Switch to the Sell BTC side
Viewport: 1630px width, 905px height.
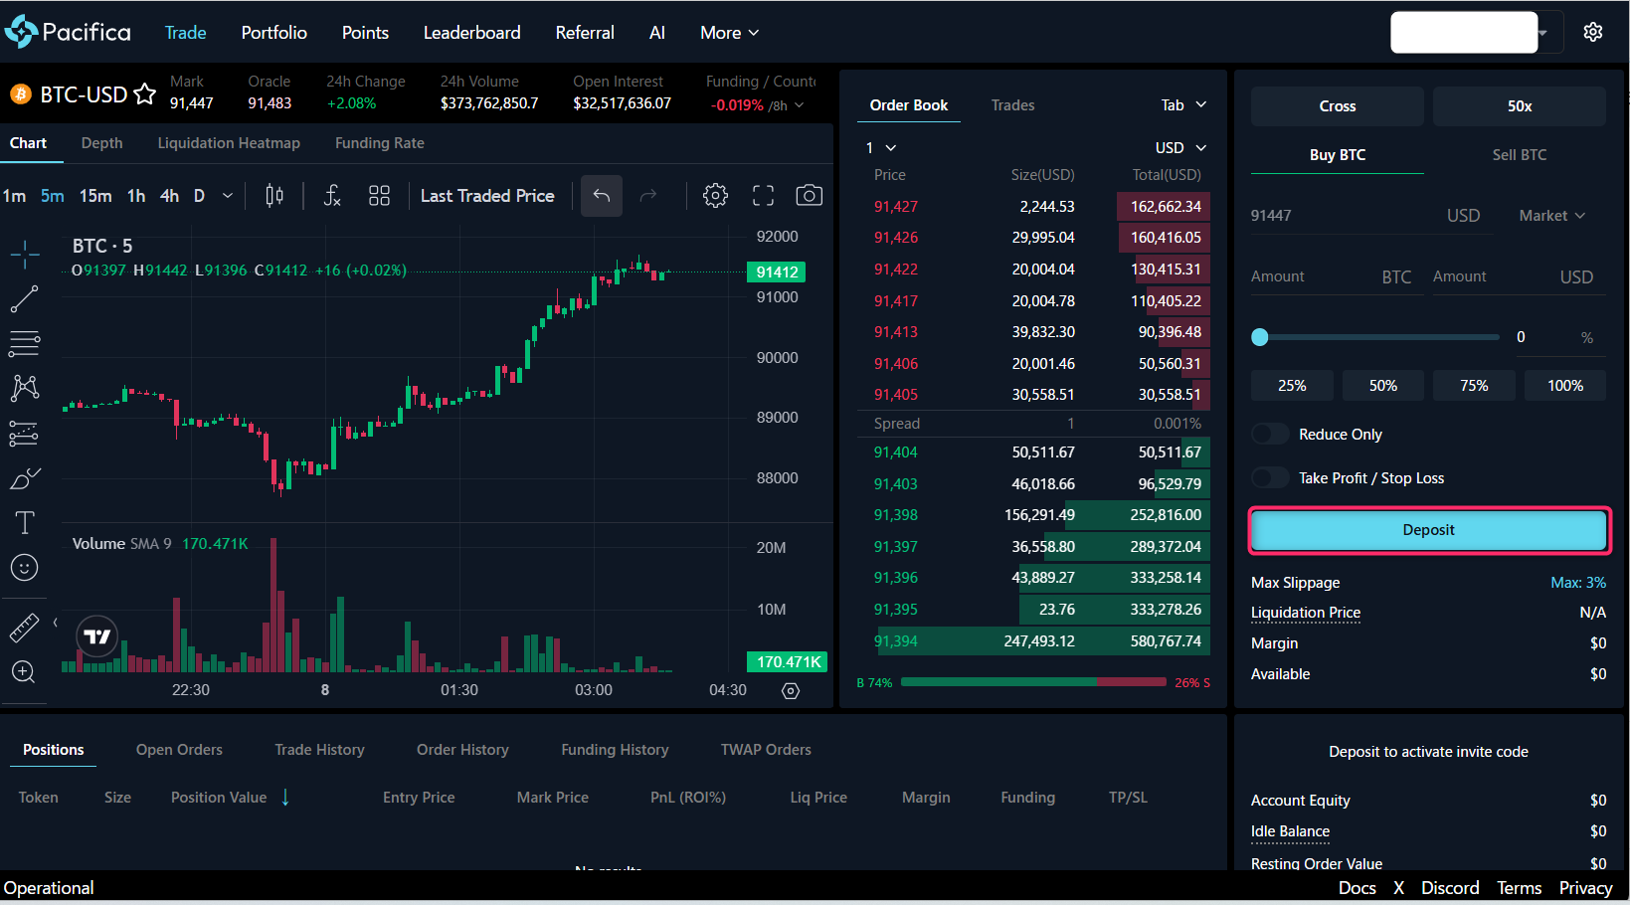pyautogui.click(x=1519, y=155)
